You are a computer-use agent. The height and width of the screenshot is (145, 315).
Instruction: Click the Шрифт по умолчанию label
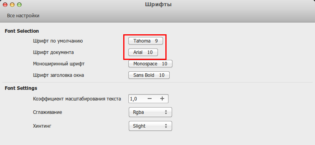click(x=58, y=41)
